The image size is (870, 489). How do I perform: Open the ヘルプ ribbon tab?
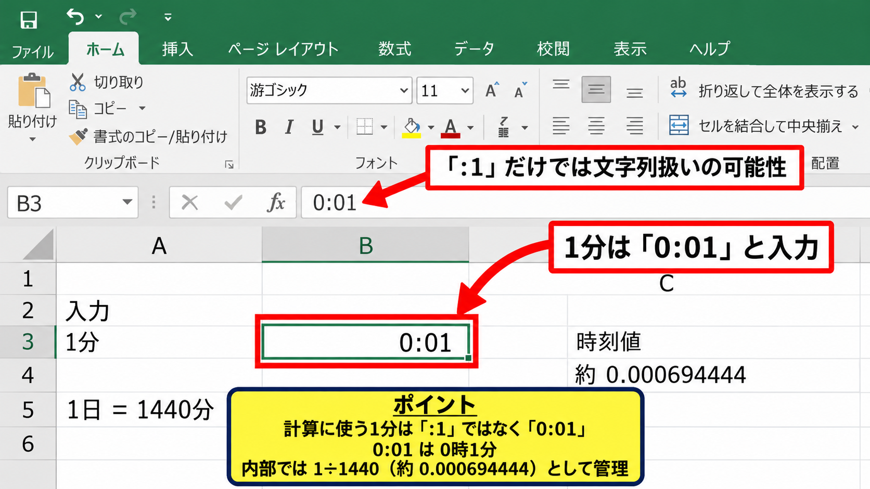click(x=710, y=49)
